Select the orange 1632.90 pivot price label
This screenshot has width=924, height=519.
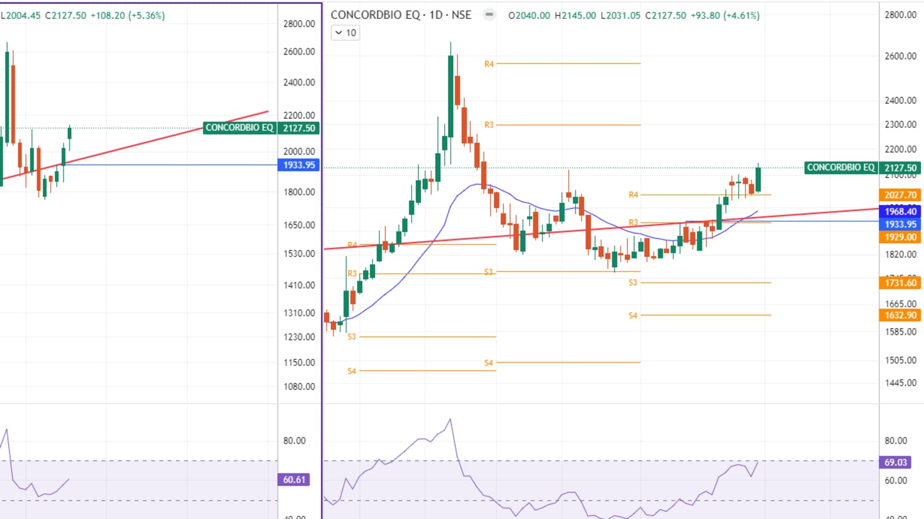tap(900, 315)
